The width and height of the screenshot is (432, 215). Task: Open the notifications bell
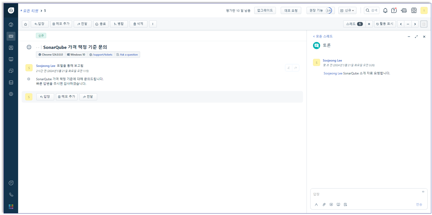pyautogui.click(x=385, y=11)
